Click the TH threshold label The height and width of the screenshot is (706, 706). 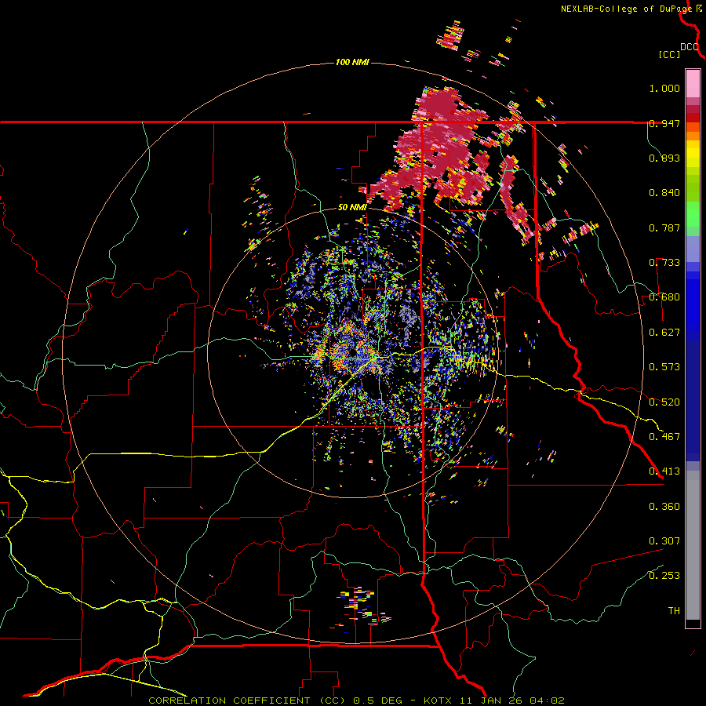click(674, 611)
